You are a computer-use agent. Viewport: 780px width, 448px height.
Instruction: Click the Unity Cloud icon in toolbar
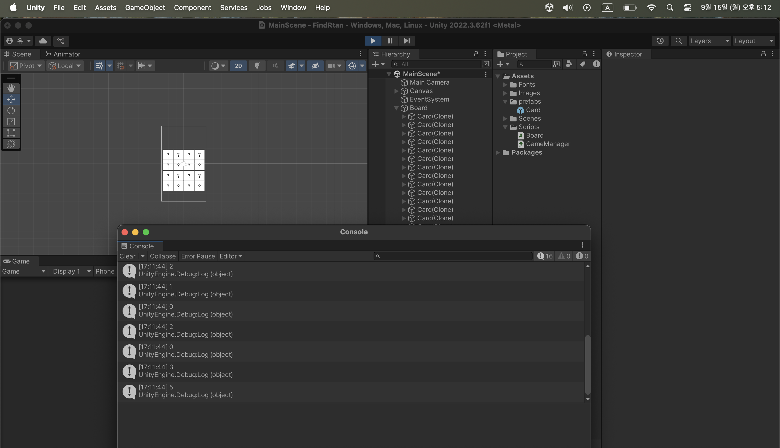click(x=43, y=41)
